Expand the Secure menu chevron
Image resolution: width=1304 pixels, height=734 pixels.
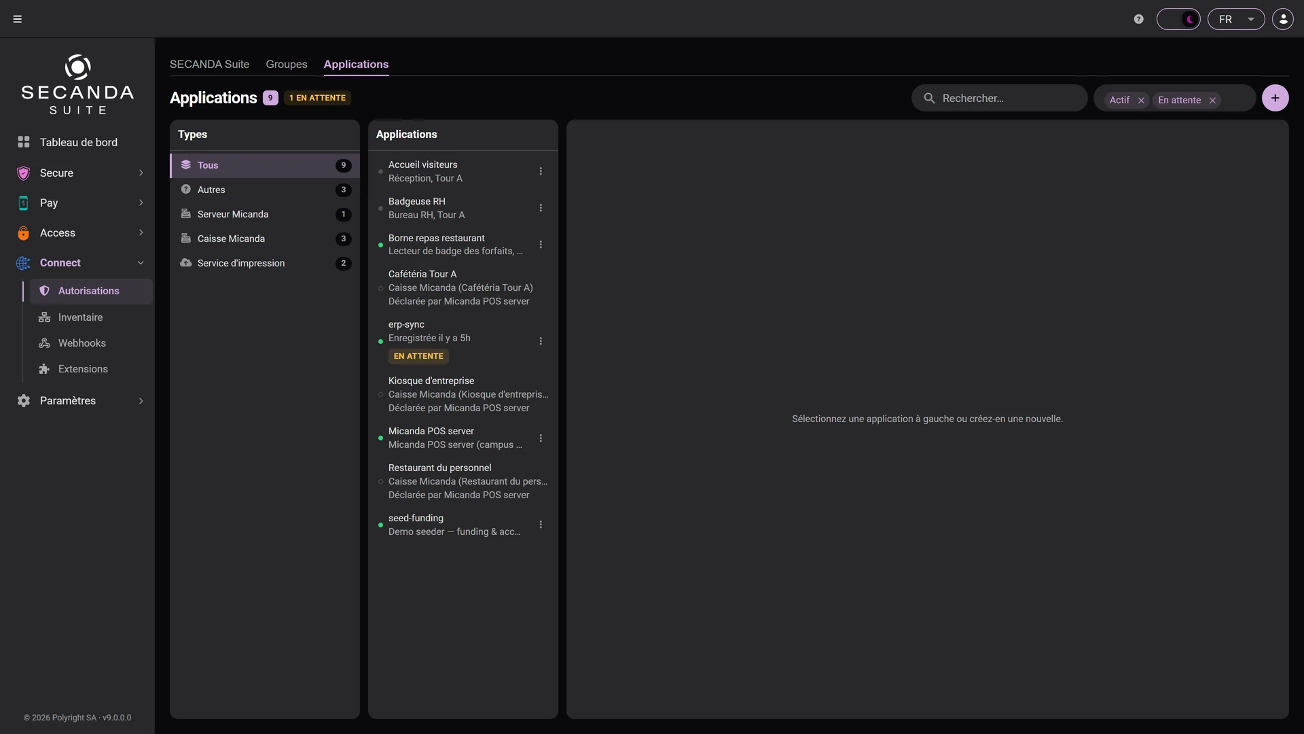[x=141, y=173]
